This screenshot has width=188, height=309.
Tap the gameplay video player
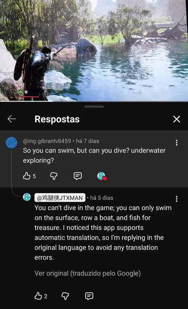[x=94, y=50]
